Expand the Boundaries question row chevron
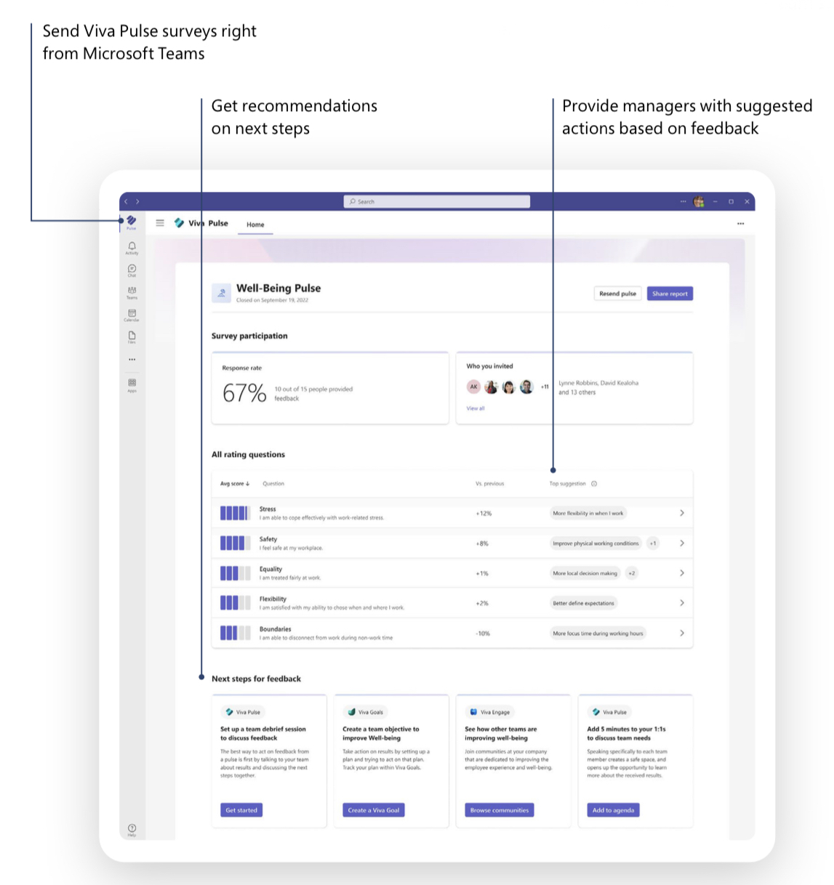Screen dimensions: 834x885 tap(681, 633)
